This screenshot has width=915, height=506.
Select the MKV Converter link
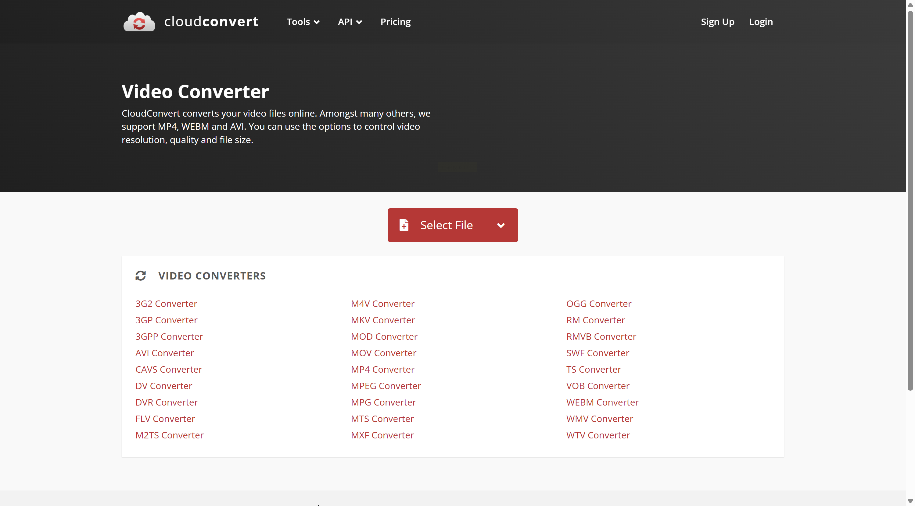tap(382, 320)
